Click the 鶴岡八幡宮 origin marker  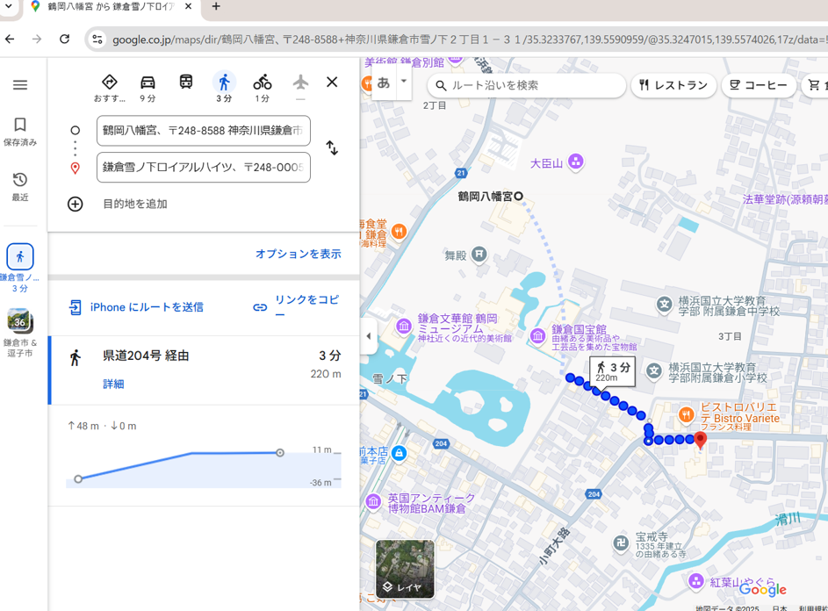tap(519, 197)
